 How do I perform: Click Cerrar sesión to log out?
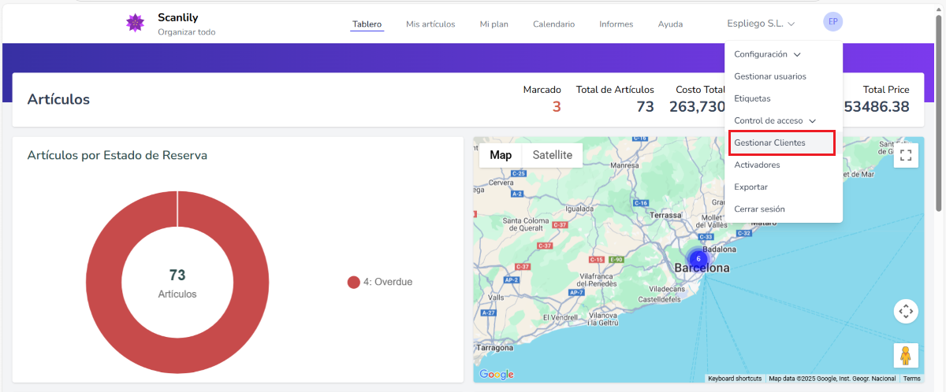tap(759, 209)
